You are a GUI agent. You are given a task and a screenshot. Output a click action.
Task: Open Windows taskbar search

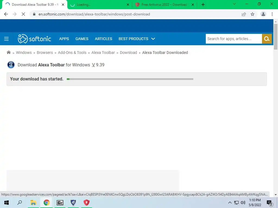(20, 203)
